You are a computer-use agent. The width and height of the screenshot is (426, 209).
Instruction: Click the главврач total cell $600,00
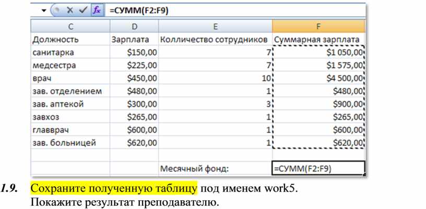[x=318, y=130]
